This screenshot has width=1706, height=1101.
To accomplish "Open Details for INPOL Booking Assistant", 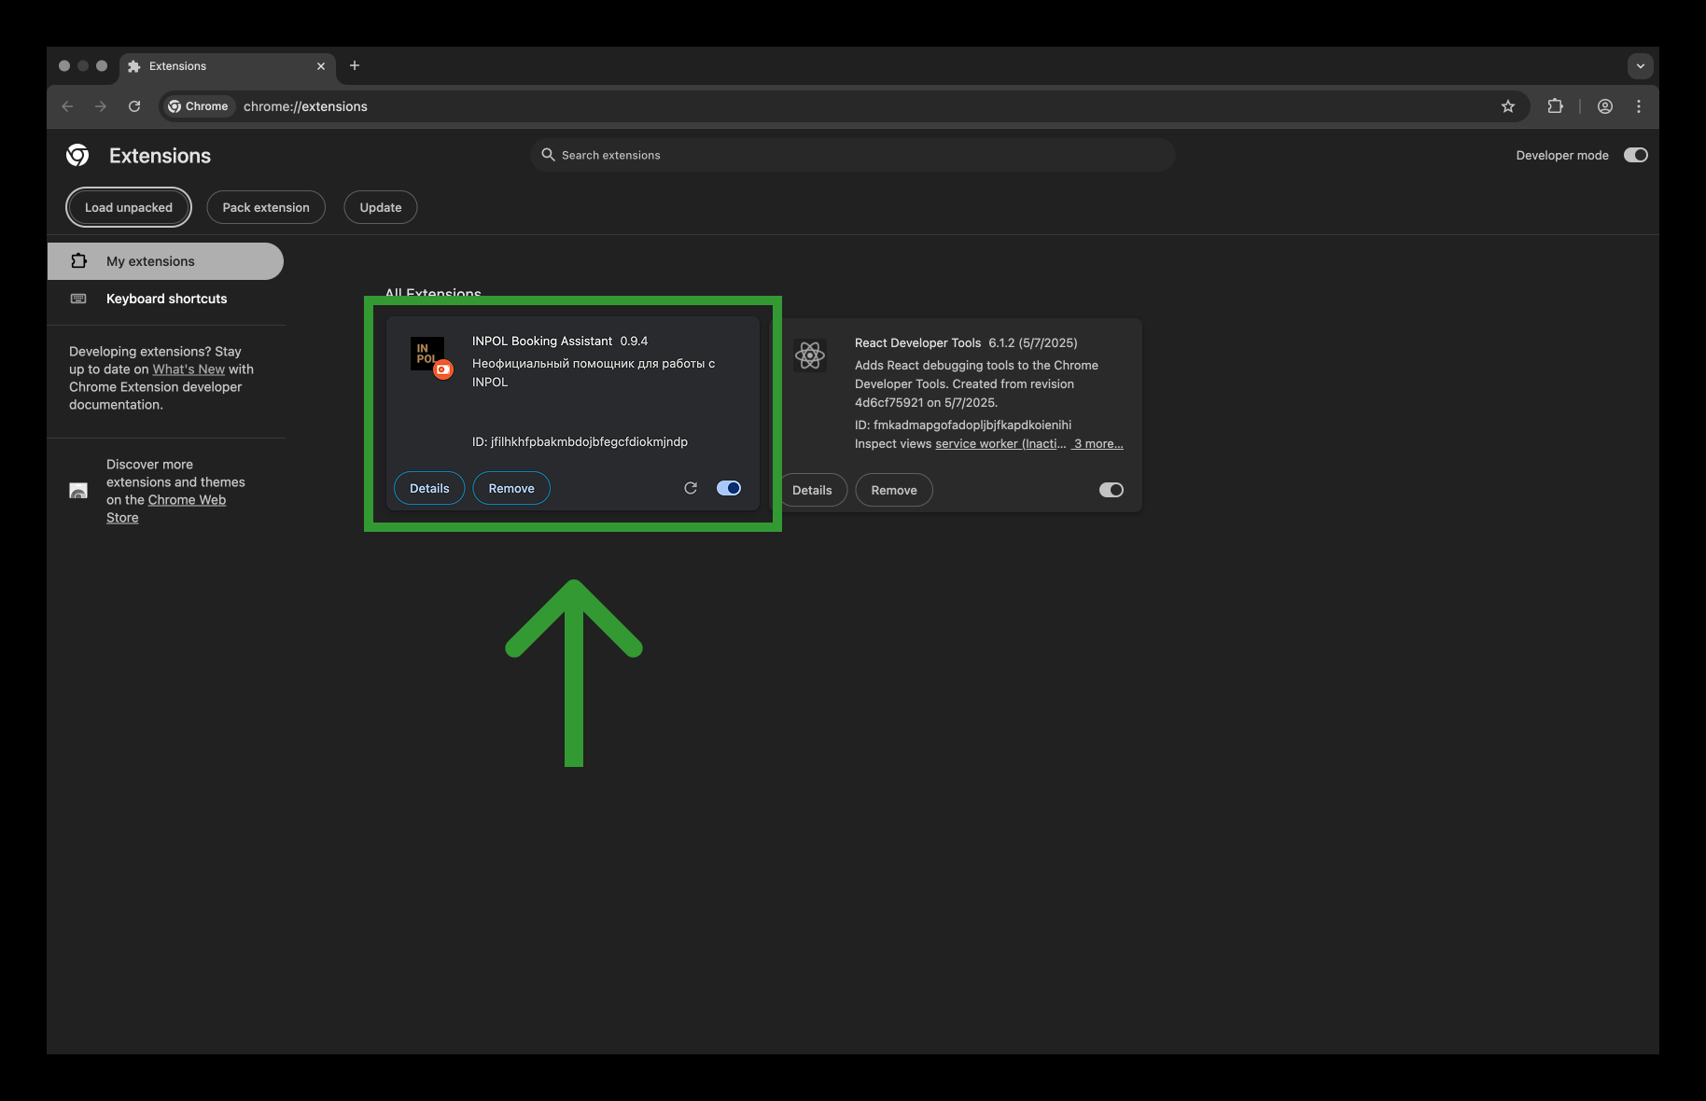I will pos(429,488).
